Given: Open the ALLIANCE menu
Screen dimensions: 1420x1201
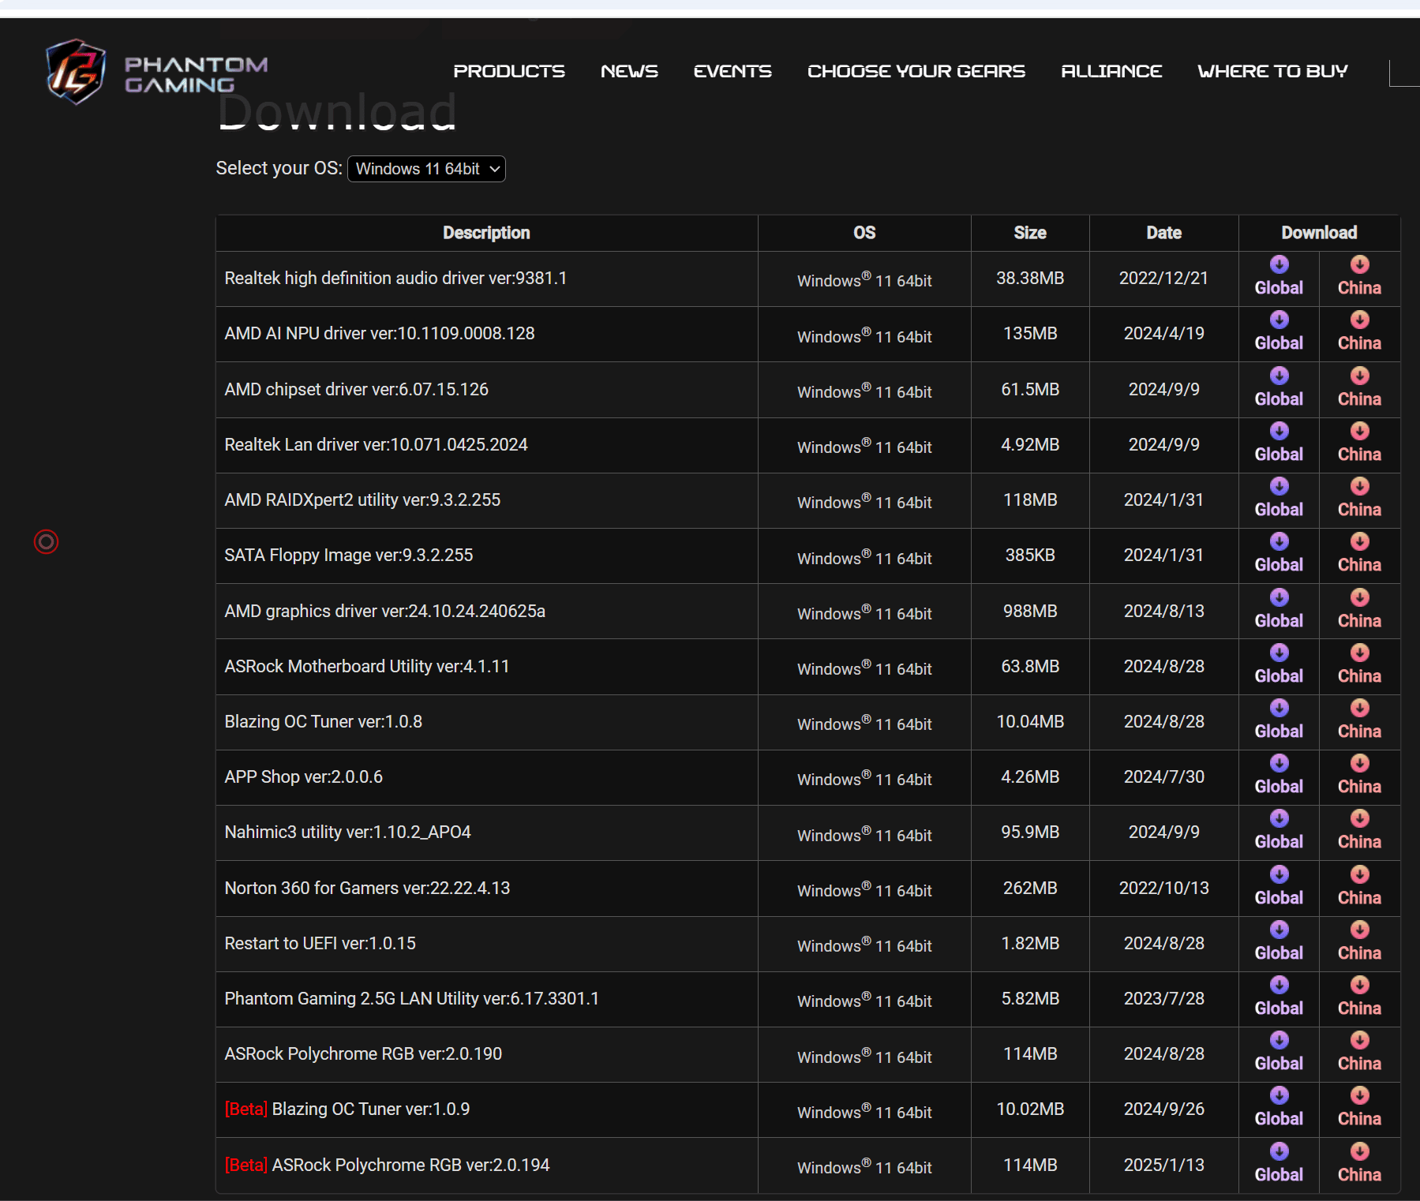Looking at the screenshot, I should 1111,71.
